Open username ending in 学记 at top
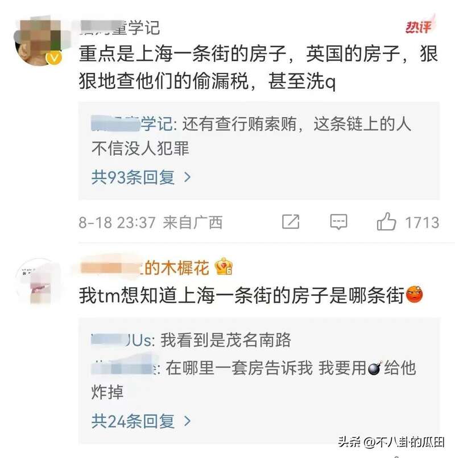The width and height of the screenshot is (455, 458). point(120,28)
